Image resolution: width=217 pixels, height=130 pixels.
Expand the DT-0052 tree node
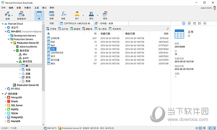5,89
